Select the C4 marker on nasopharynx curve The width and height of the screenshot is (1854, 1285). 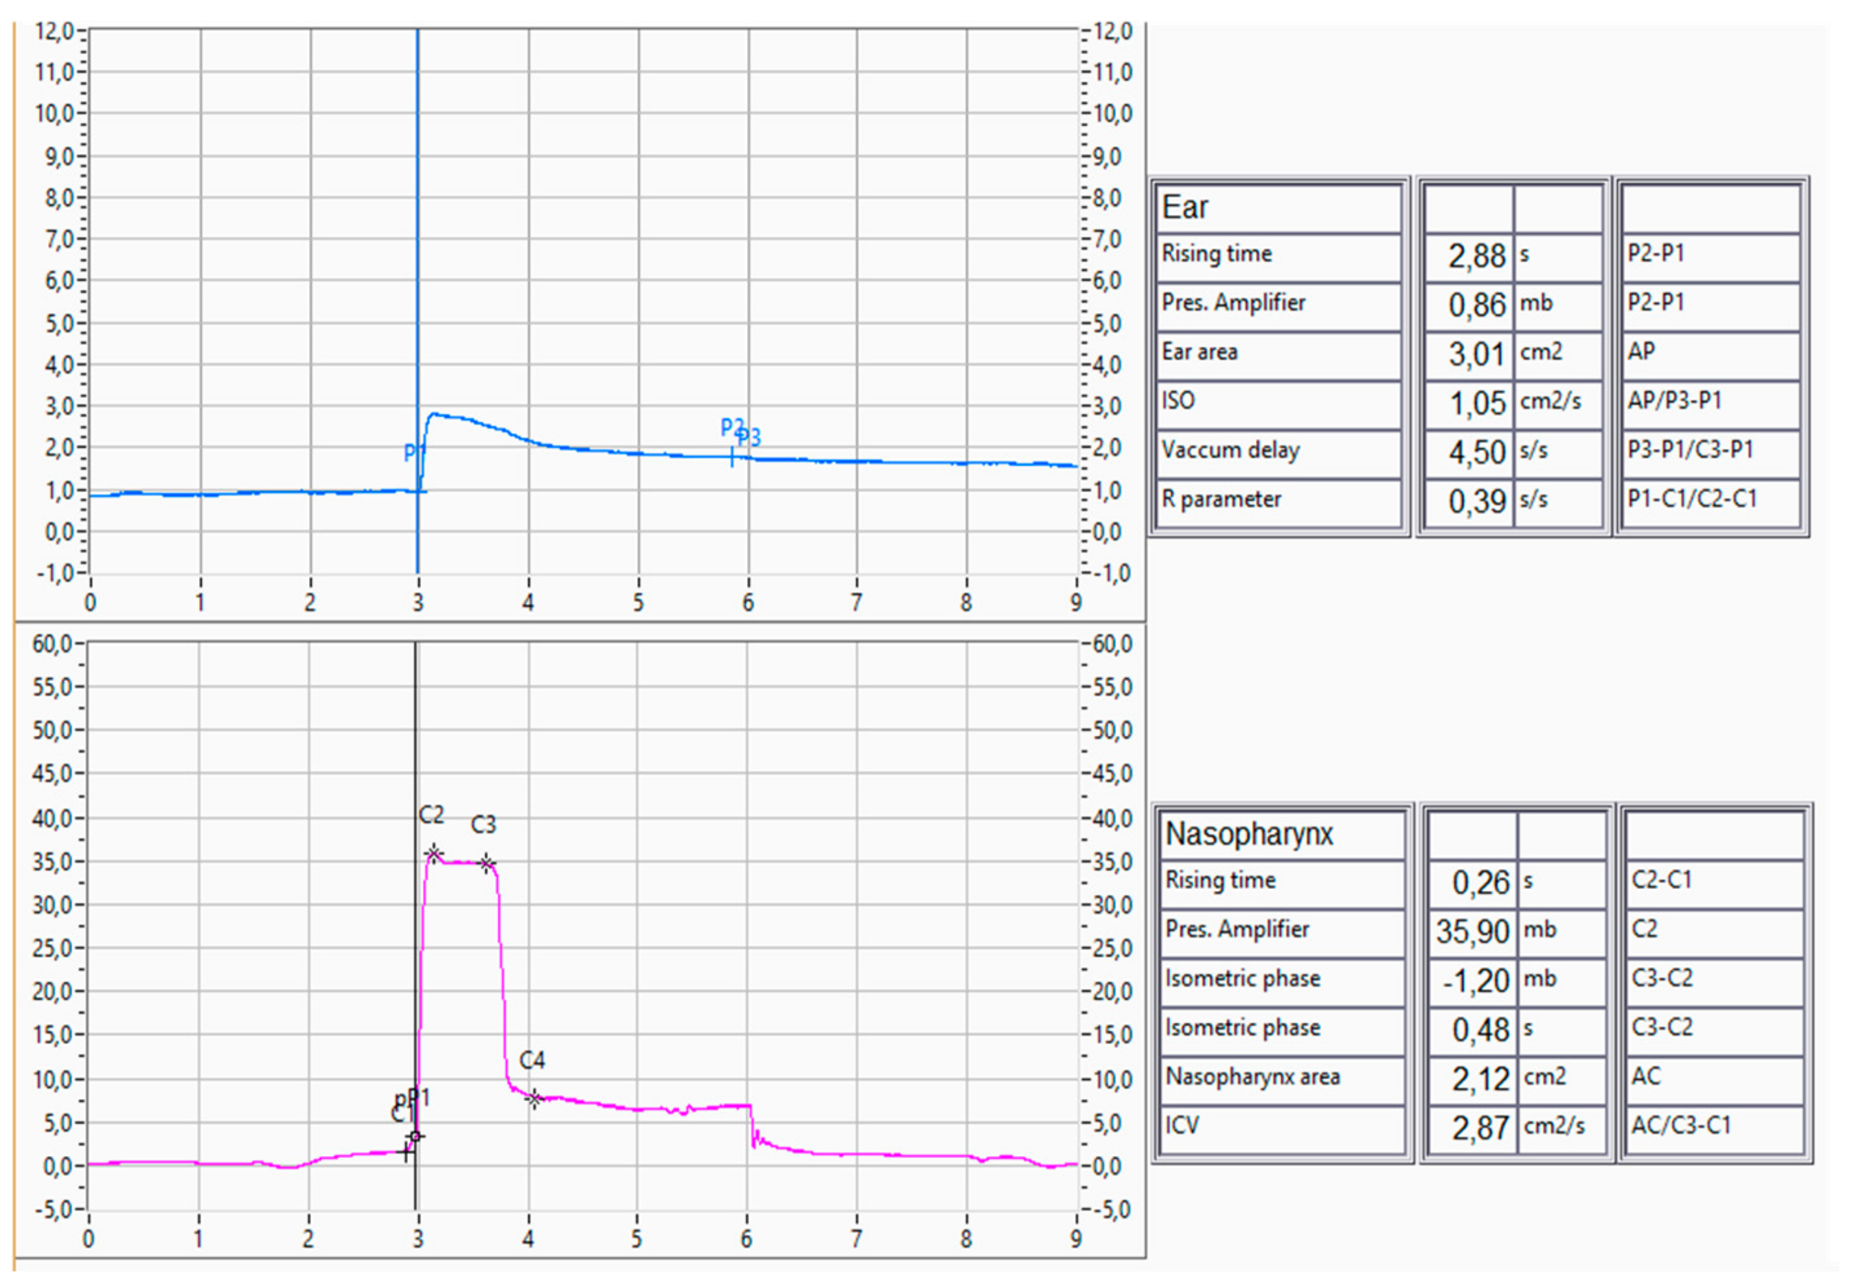(534, 1098)
